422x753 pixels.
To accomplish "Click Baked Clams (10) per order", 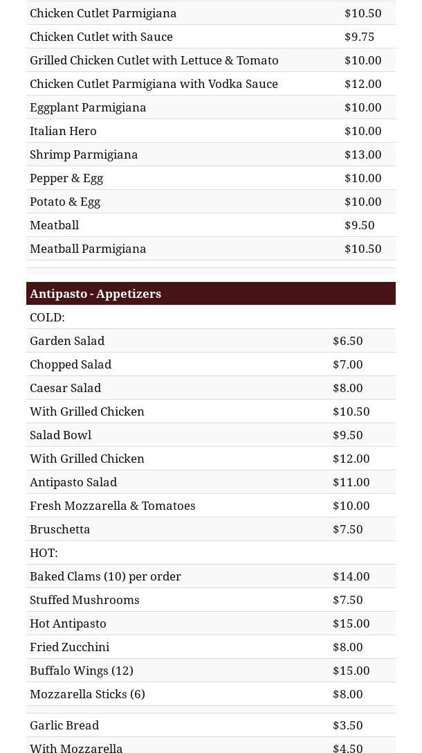I will pyautogui.click(x=105, y=576).
